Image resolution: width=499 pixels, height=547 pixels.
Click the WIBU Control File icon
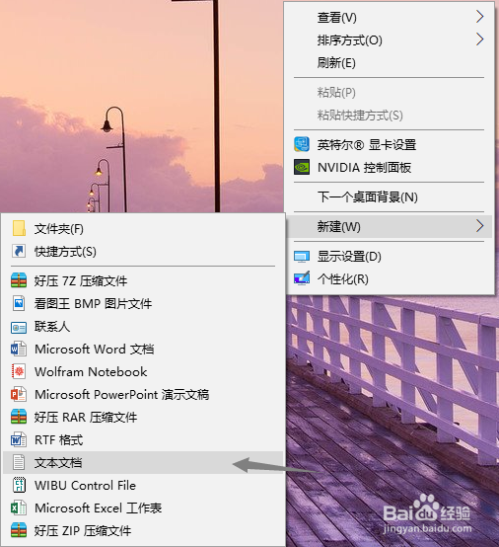tap(19, 485)
